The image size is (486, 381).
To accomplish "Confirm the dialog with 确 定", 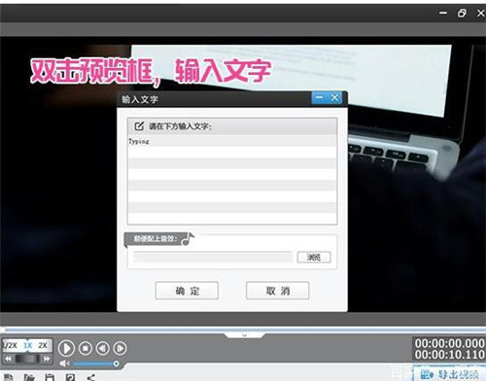I will (x=187, y=291).
